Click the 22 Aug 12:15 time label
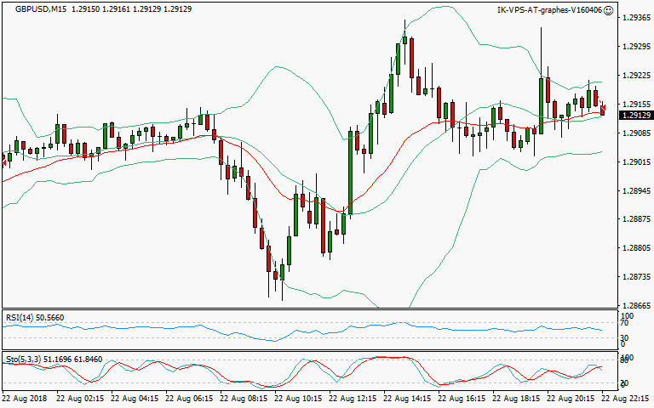The image size is (654, 408). click(353, 399)
